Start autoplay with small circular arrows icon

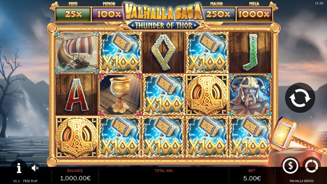pyautogui.click(x=311, y=166)
